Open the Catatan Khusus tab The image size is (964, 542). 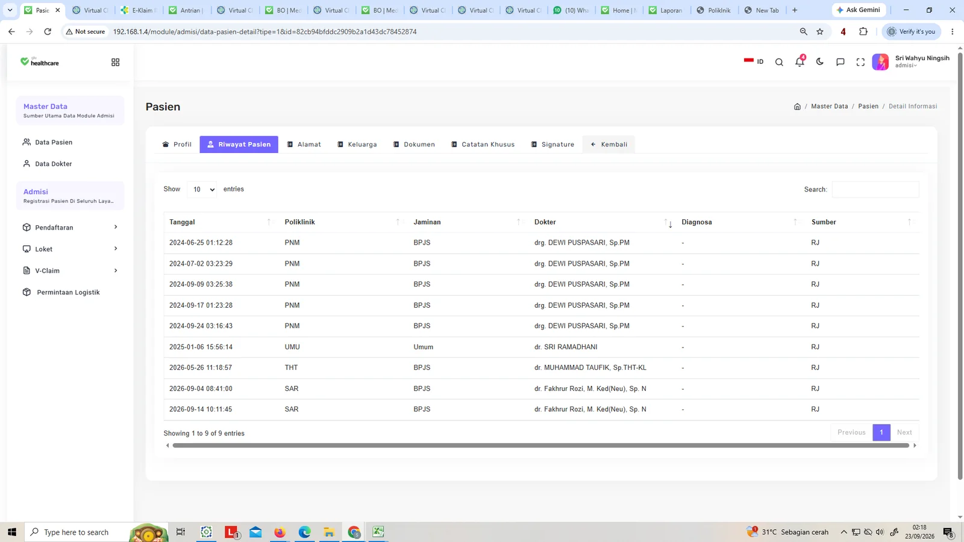[483, 145]
